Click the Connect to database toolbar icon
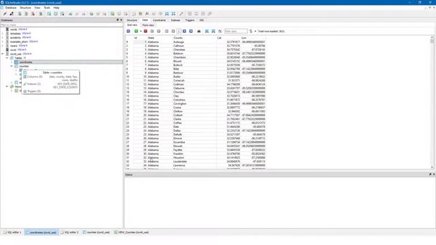436x245 pixels. tap(5, 14)
